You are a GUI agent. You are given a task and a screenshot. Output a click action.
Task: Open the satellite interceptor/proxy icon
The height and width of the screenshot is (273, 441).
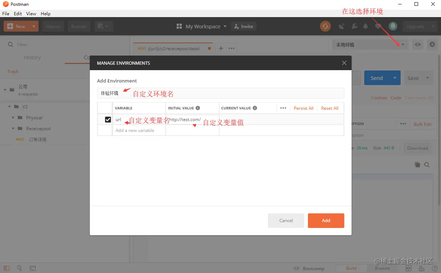point(342,26)
